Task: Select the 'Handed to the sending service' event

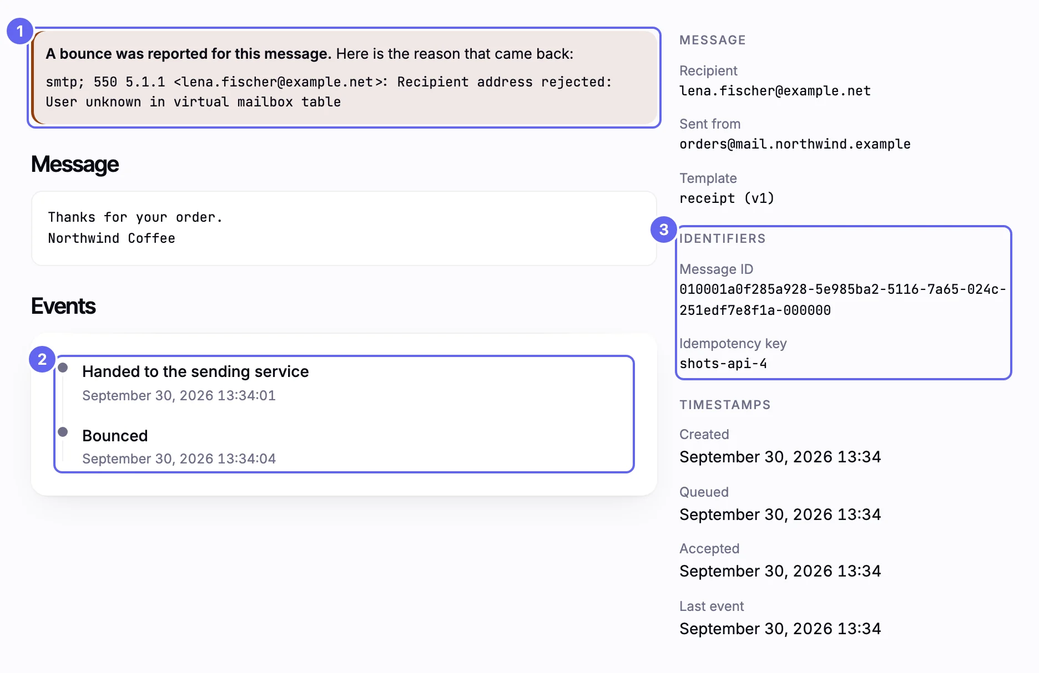Action: point(195,371)
